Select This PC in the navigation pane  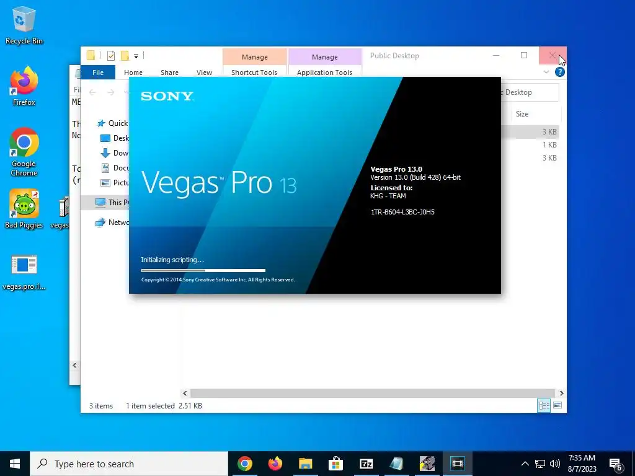(112, 203)
